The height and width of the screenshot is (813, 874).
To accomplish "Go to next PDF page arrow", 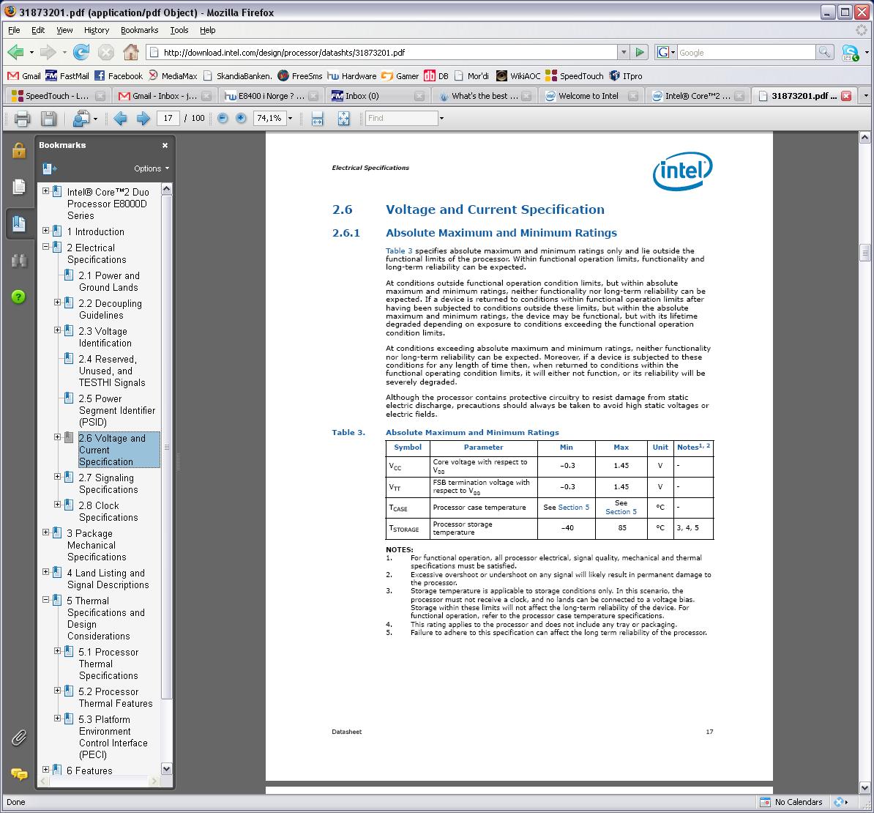I will 143,118.
